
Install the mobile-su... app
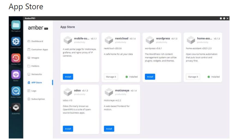68,77
